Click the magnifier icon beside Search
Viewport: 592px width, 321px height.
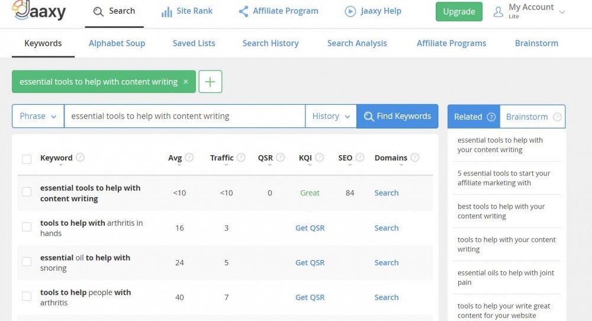(x=98, y=12)
